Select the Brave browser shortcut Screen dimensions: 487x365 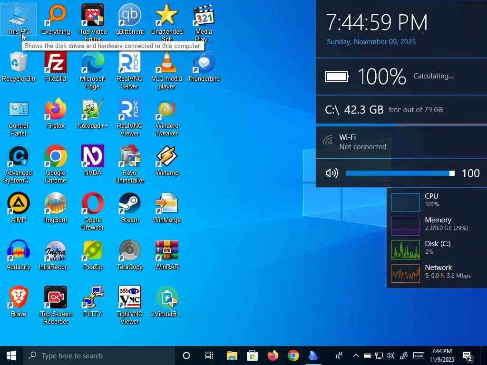(19, 302)
